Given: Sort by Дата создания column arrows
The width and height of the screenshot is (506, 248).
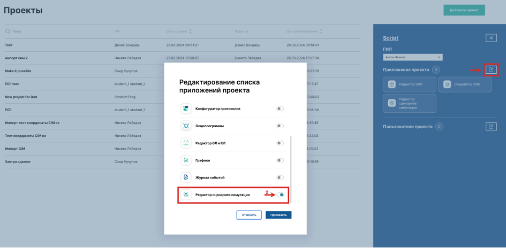Looking at the screenshot, I should point(190,32).
